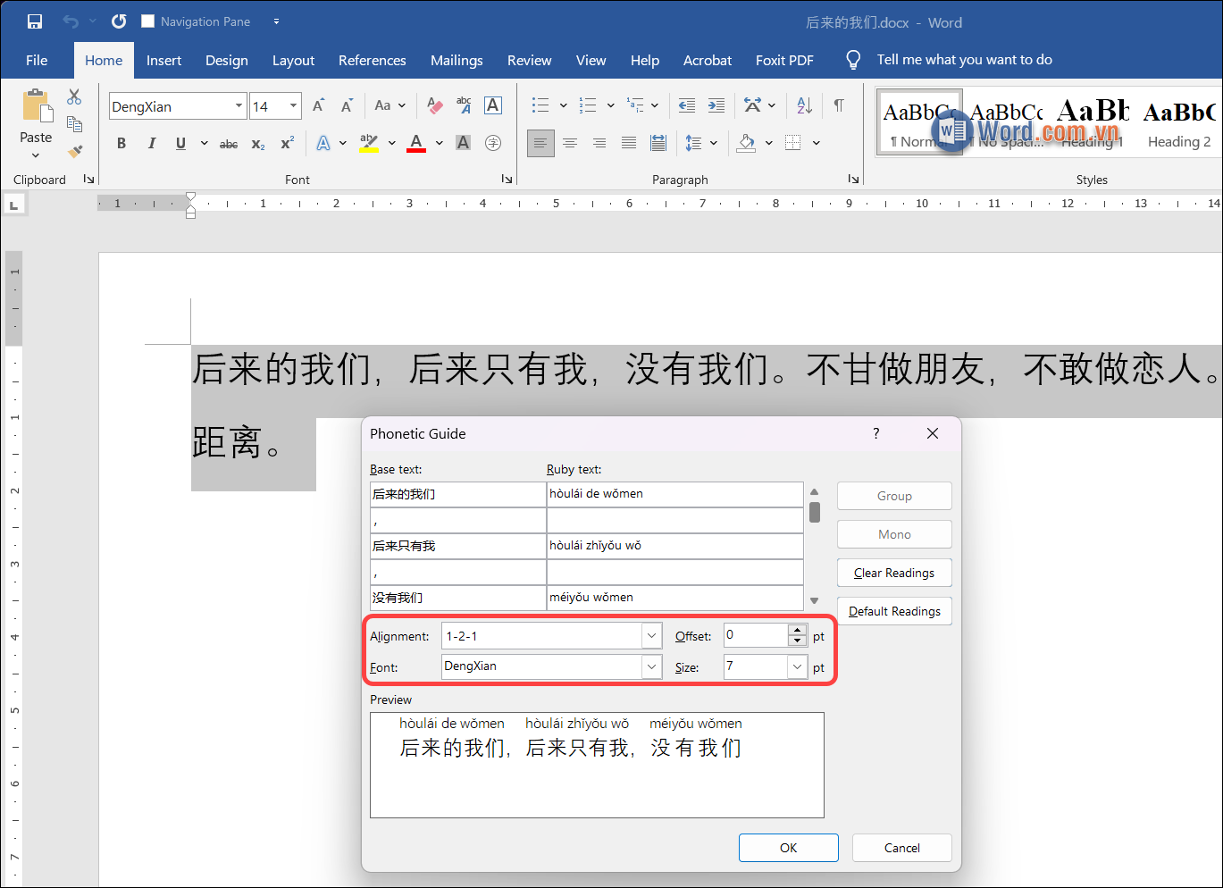Viewport: 1223px width, 888px height.
Task: Click Clear All Formatting icon
Action: point(435,106)
